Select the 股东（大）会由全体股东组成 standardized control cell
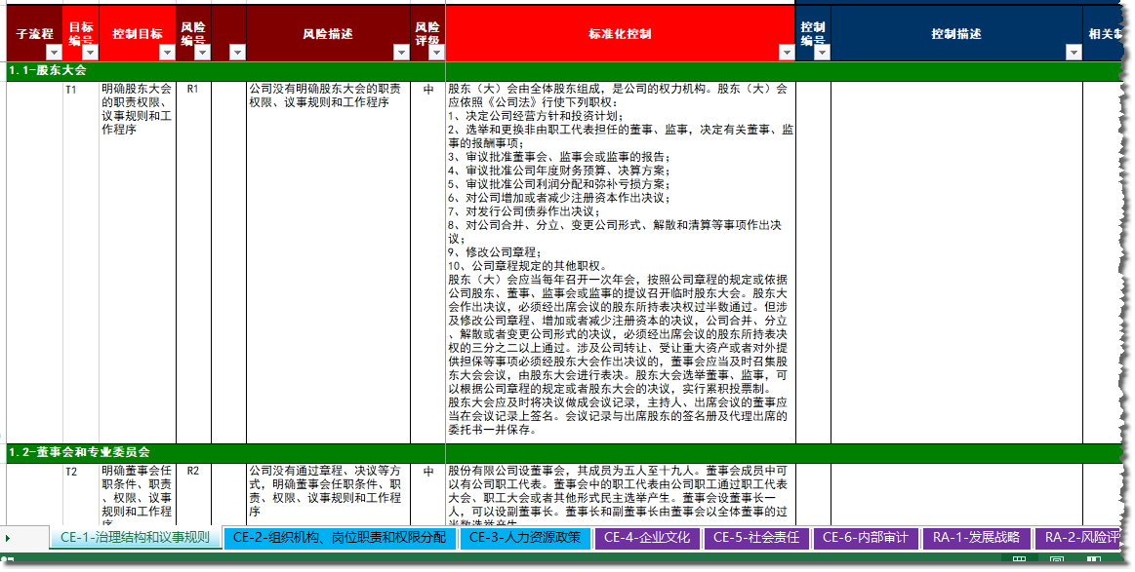This screenshot has width=1135, height=572. point(621,262)
